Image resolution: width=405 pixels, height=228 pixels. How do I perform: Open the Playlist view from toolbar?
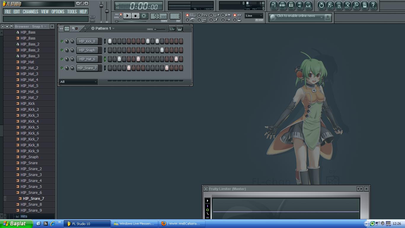pos(274,5)
